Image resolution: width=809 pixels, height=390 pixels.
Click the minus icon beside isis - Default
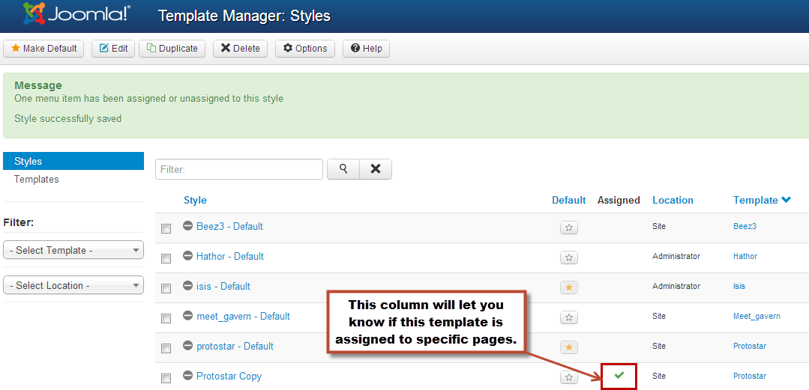[x=188, y=285]
